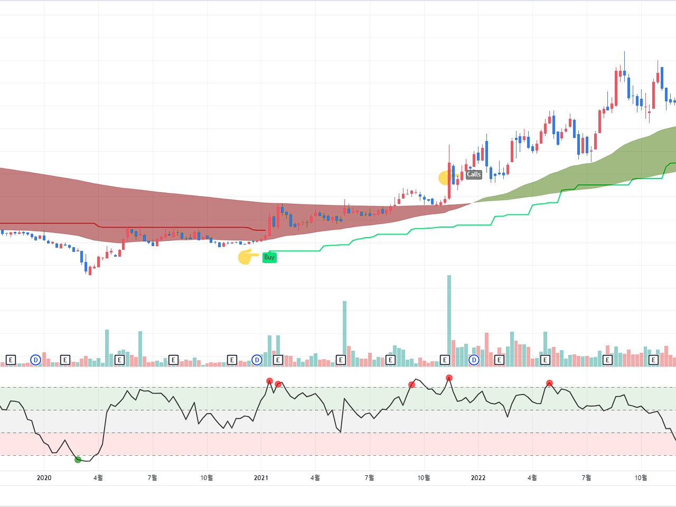676x507 pixels.
Task: Click the 4월 label following 2020
Action: point(98,478)
